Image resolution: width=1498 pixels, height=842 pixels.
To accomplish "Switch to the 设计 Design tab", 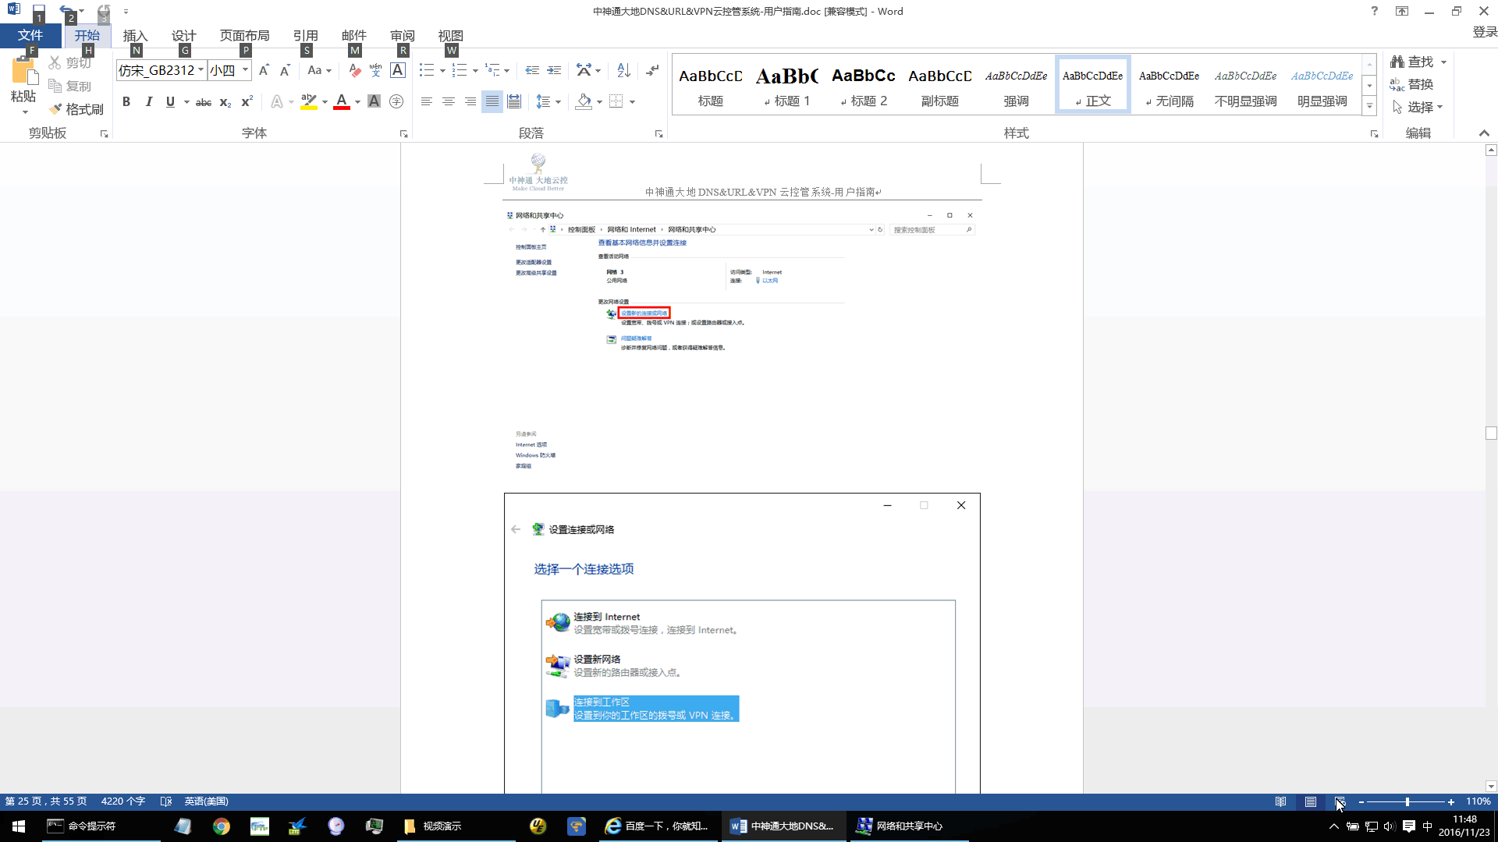I will click(183, 35).
